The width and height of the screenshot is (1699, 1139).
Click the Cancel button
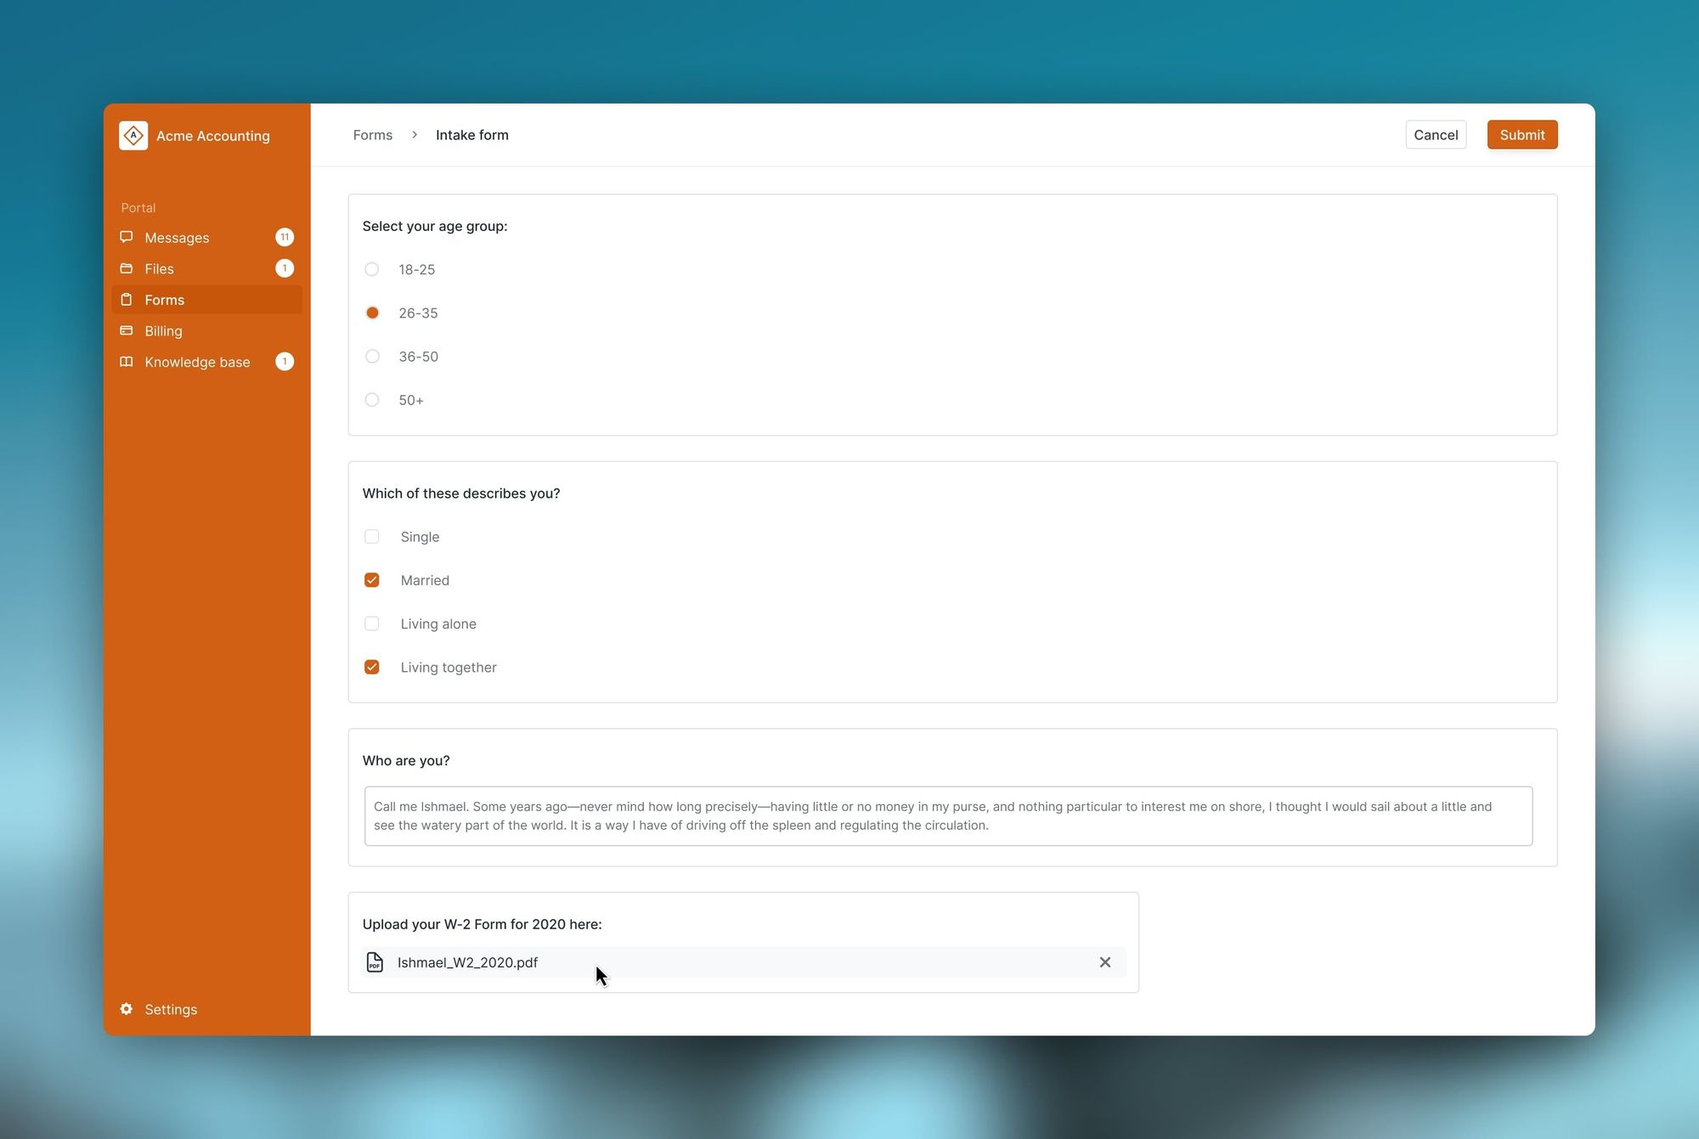1436,135
